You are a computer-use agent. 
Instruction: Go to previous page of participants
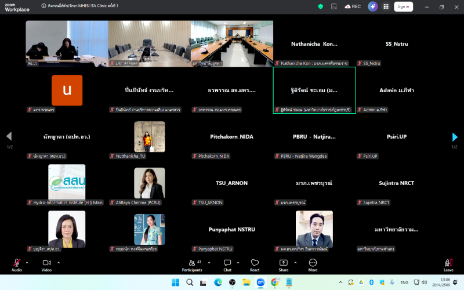pyautogui.click(x=9, y=137)
